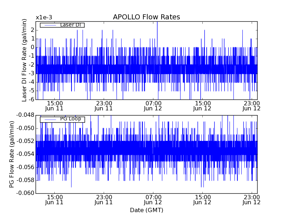Click the blue line sample in Laser DI legend

[x=49, y=25]
